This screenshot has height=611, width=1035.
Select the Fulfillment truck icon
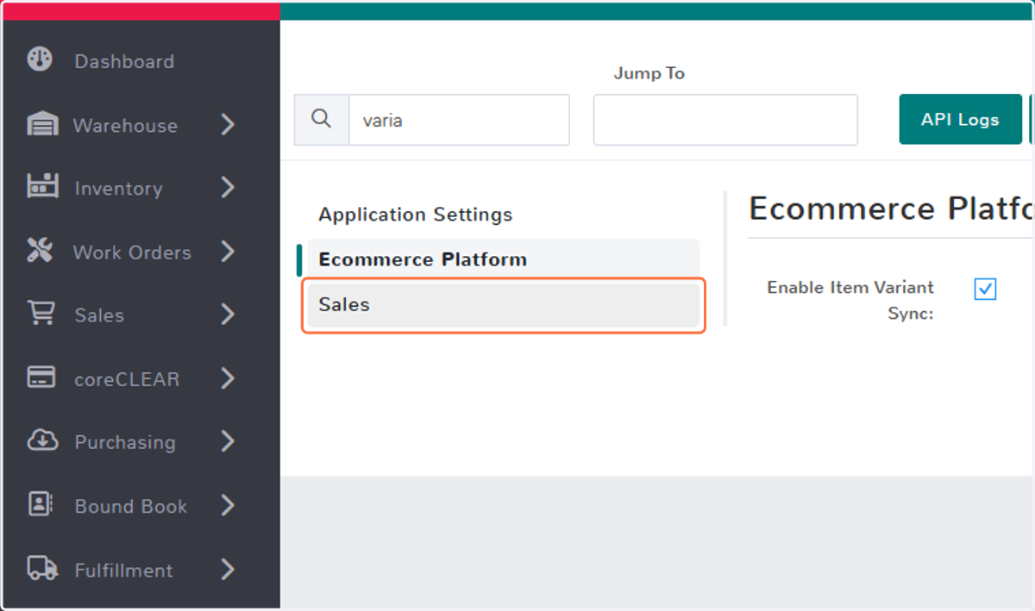[42, 568]
